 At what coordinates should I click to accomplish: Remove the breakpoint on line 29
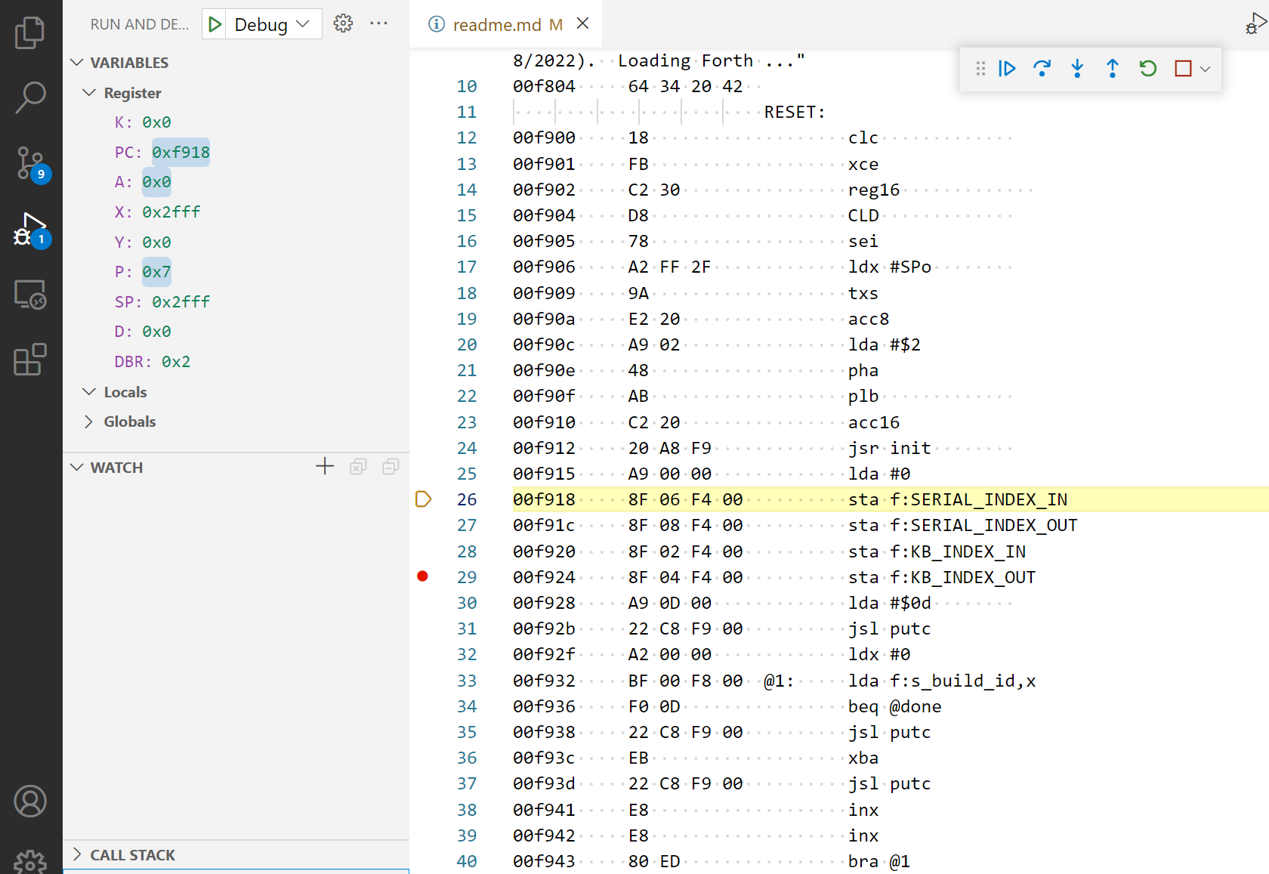pos(423,576)
